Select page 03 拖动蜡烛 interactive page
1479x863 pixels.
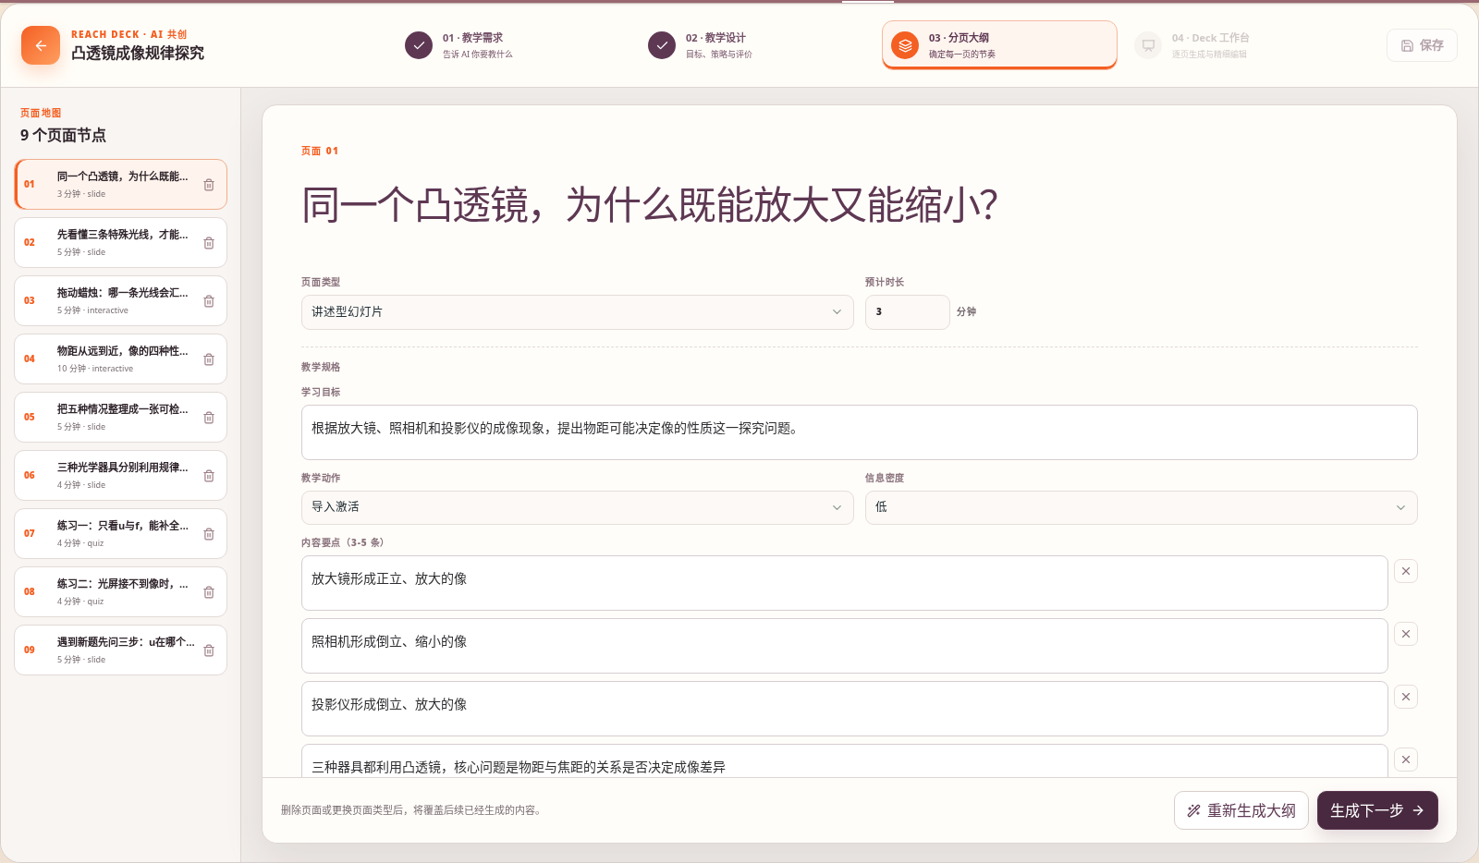[x=120, y=301]
